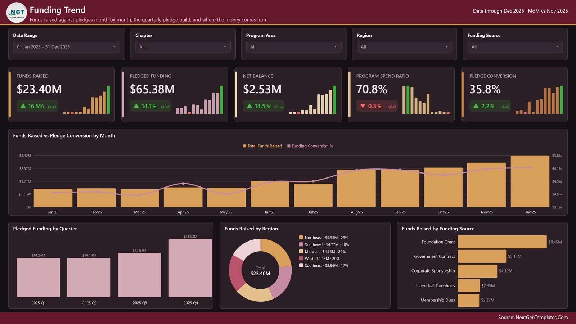Open the Chapter filter dropdown
Viewport: 576px width, 324px height.
coord(183,47)
